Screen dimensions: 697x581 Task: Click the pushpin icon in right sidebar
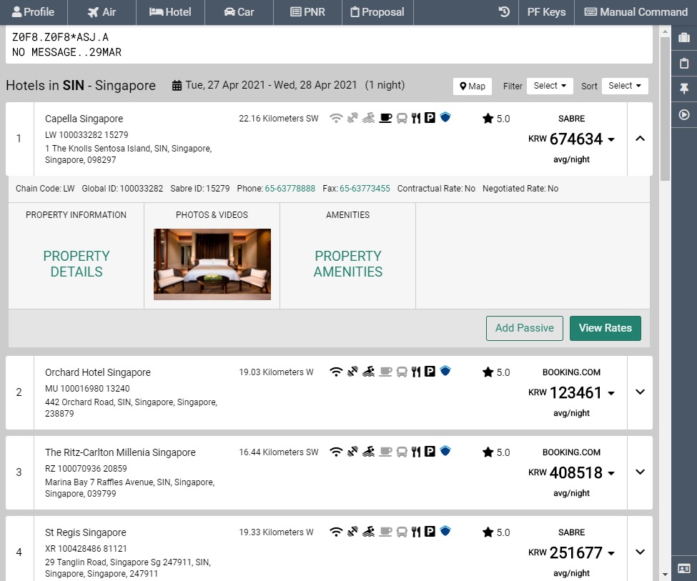point(684,89)
